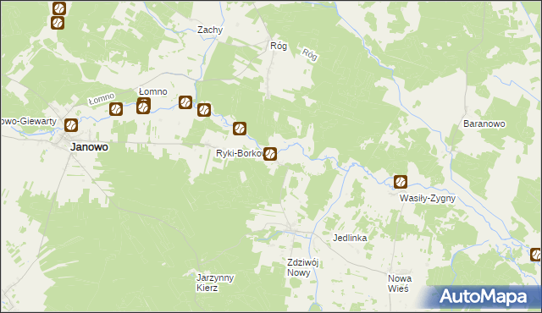Select the brown marker next to Janowo town
Viewport: 542px width, 313px height.
71,125
